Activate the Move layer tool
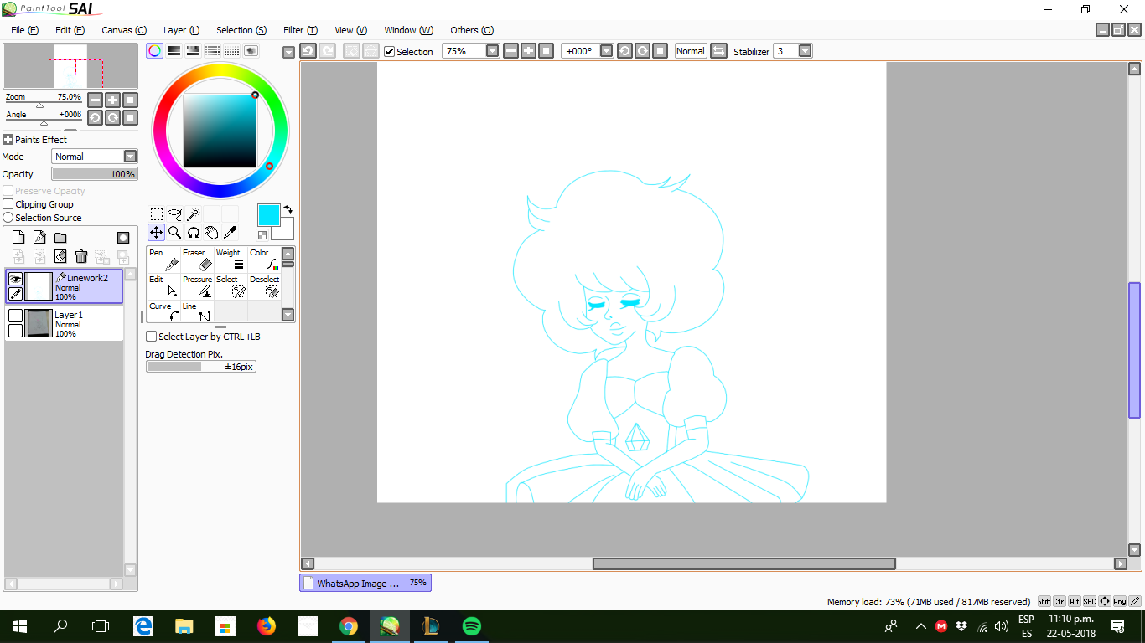Image resolution: width=1145 pixels, height=643 pixels. [157, 233]
